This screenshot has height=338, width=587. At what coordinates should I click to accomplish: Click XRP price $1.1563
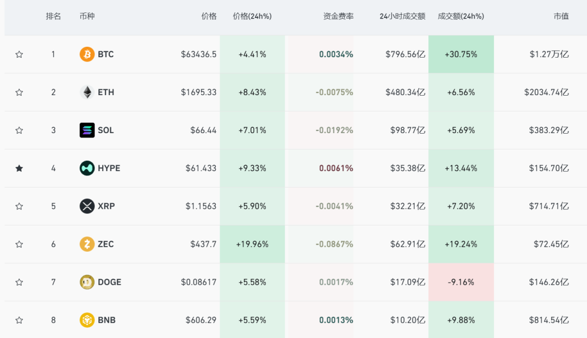(x=201, y=206)
